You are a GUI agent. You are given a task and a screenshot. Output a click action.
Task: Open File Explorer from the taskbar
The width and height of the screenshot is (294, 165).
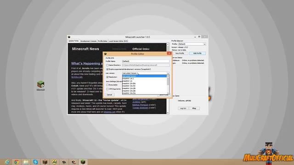(x=26, y=162)
